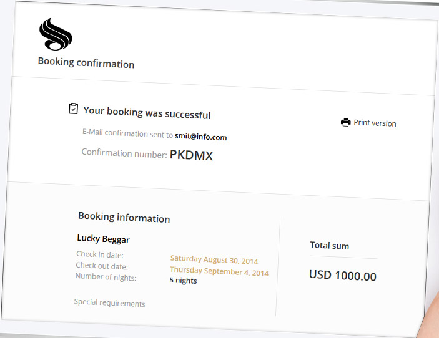
Task: Select the PKDMX confirmation code
Action: 191,156
